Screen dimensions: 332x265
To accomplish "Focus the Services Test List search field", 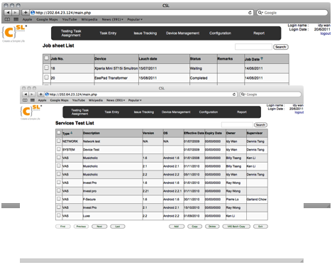I will click(x=237, y=125).
